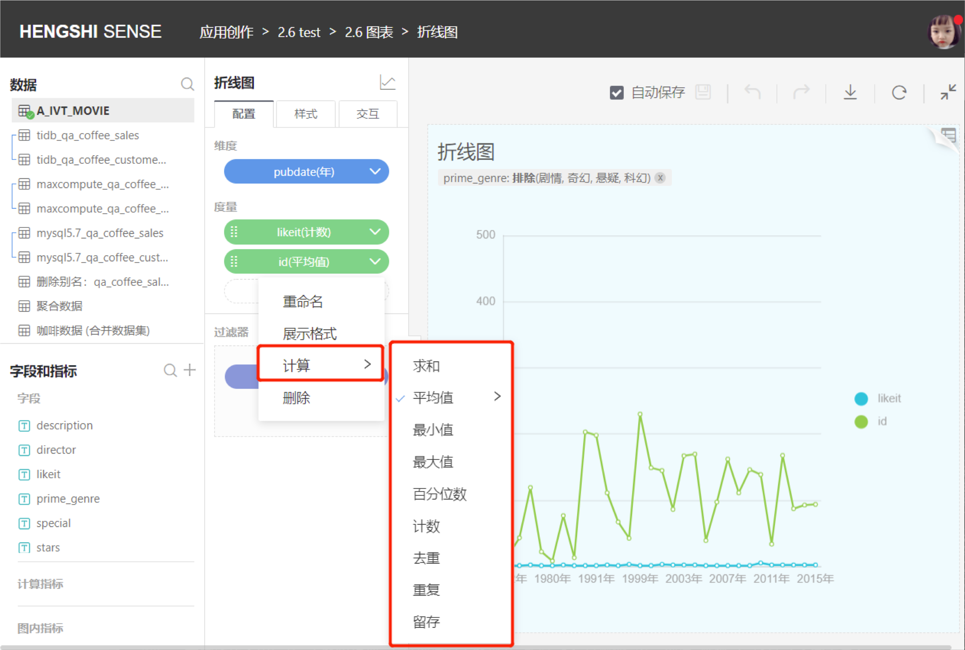Expand the 平均值 submenu arrow
The width and height of the screenshot is (965, 650).
497,397
